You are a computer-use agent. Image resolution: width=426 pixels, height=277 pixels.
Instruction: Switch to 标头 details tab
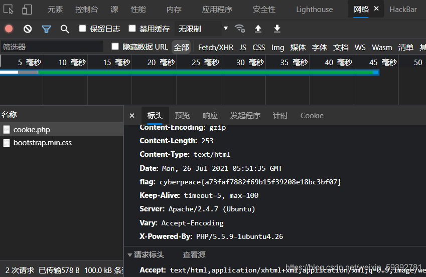tap(155, 116)
